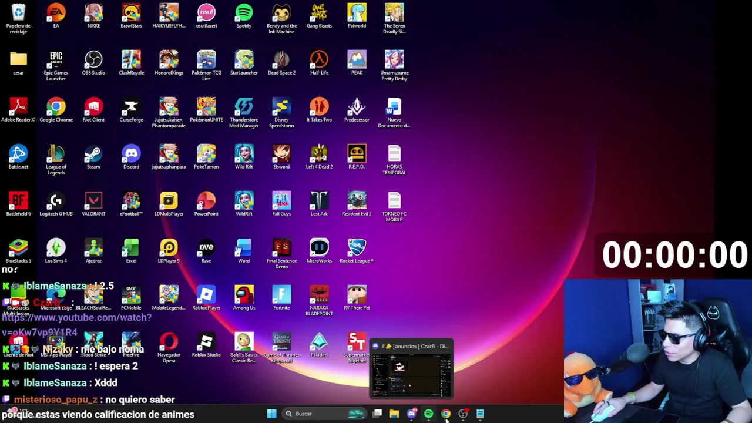Open OBS Studio desktop shortcut
Viewport: 752px width, 423px height.
click(x=93, y=63)
